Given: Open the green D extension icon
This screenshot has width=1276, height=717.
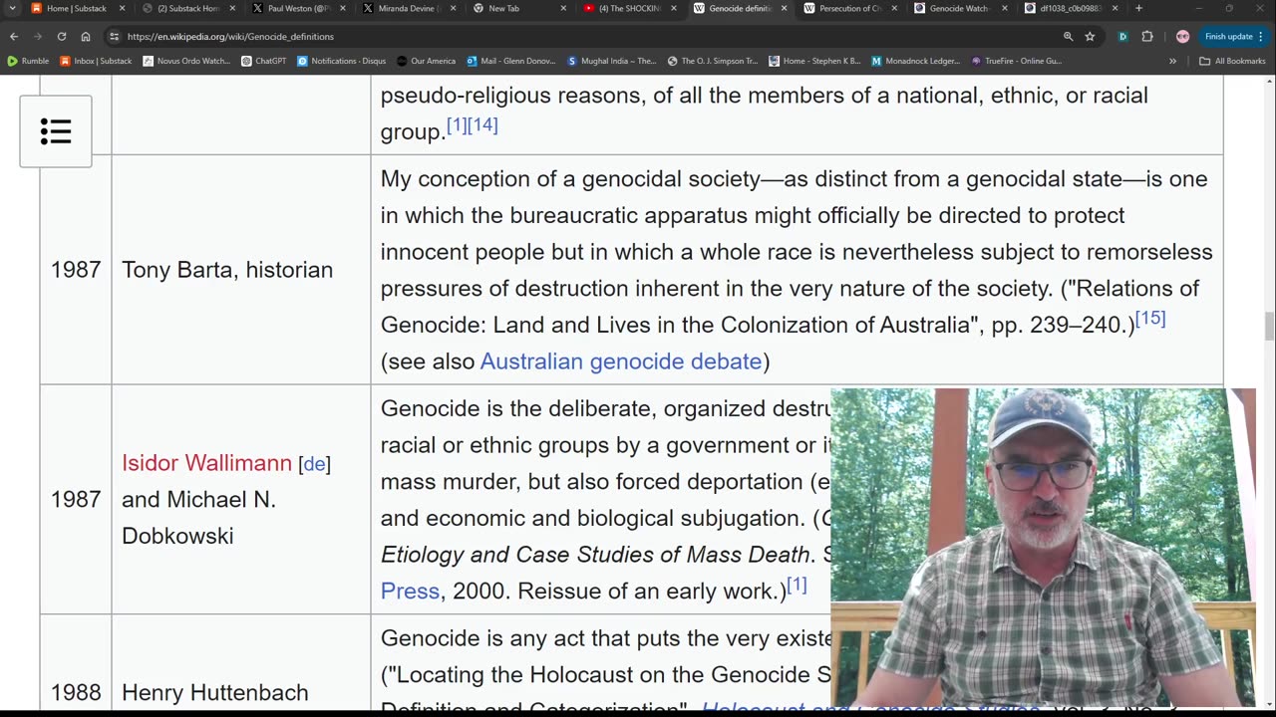Looking at the screenshot, I should [1122, 37].
